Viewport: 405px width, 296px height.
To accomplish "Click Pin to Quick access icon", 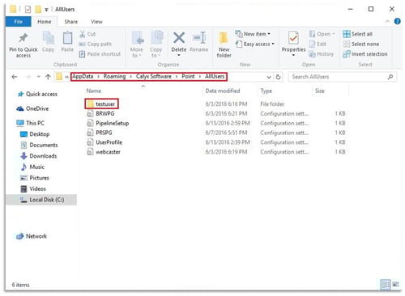I will click(x=23, y=38).
